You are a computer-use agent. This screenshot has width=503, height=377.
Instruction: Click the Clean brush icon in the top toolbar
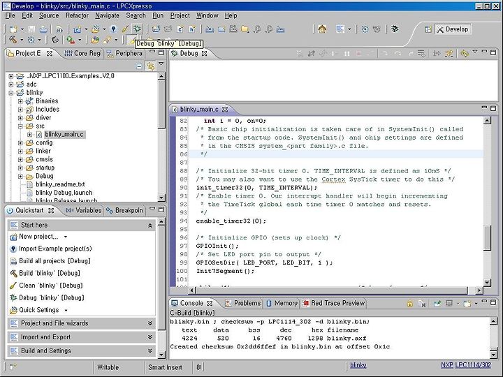tap(125, 29)
